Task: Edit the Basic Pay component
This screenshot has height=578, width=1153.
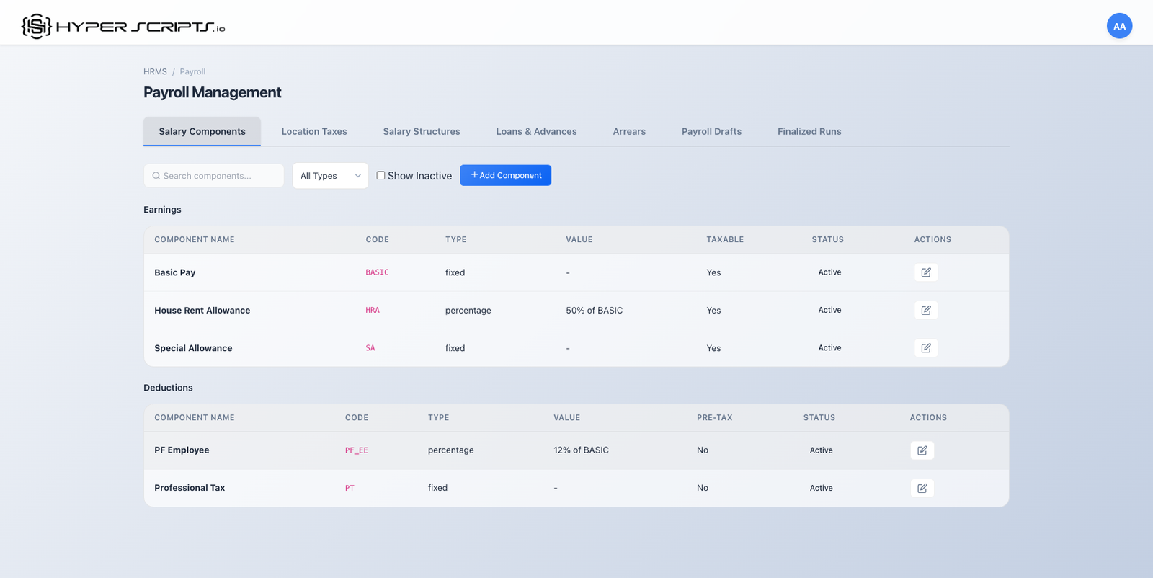Action: pos(925,272)
